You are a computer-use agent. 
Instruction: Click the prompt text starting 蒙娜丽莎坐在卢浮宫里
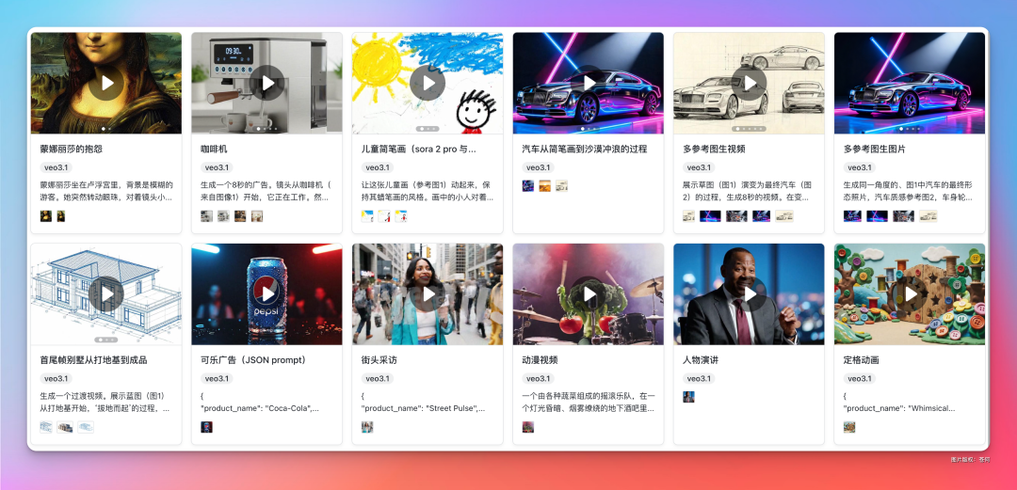click(106, 191)
